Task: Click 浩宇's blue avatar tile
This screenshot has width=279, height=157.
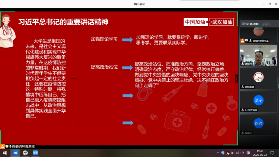Action: pos(258,100)
